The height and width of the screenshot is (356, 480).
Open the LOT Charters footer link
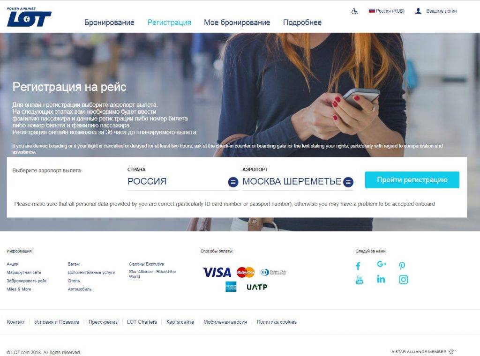pyautogui.click(x=142, y=322)
